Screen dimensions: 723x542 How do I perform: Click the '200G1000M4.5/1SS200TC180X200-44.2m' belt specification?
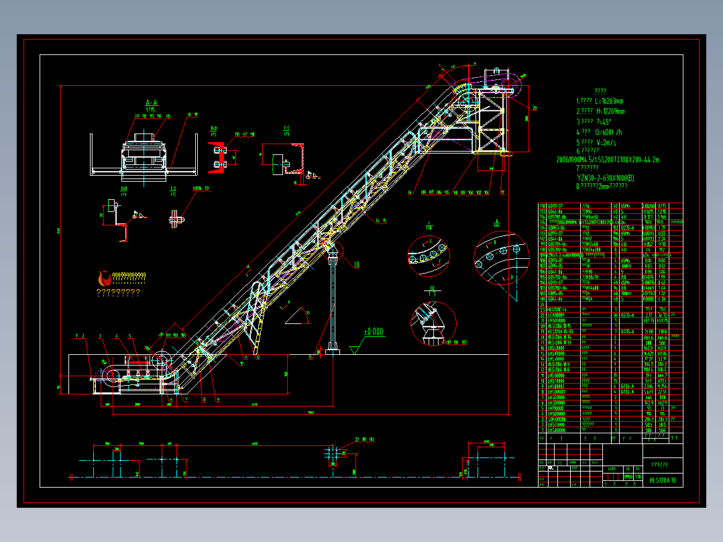pyautogui.click(x=608, y=160)
